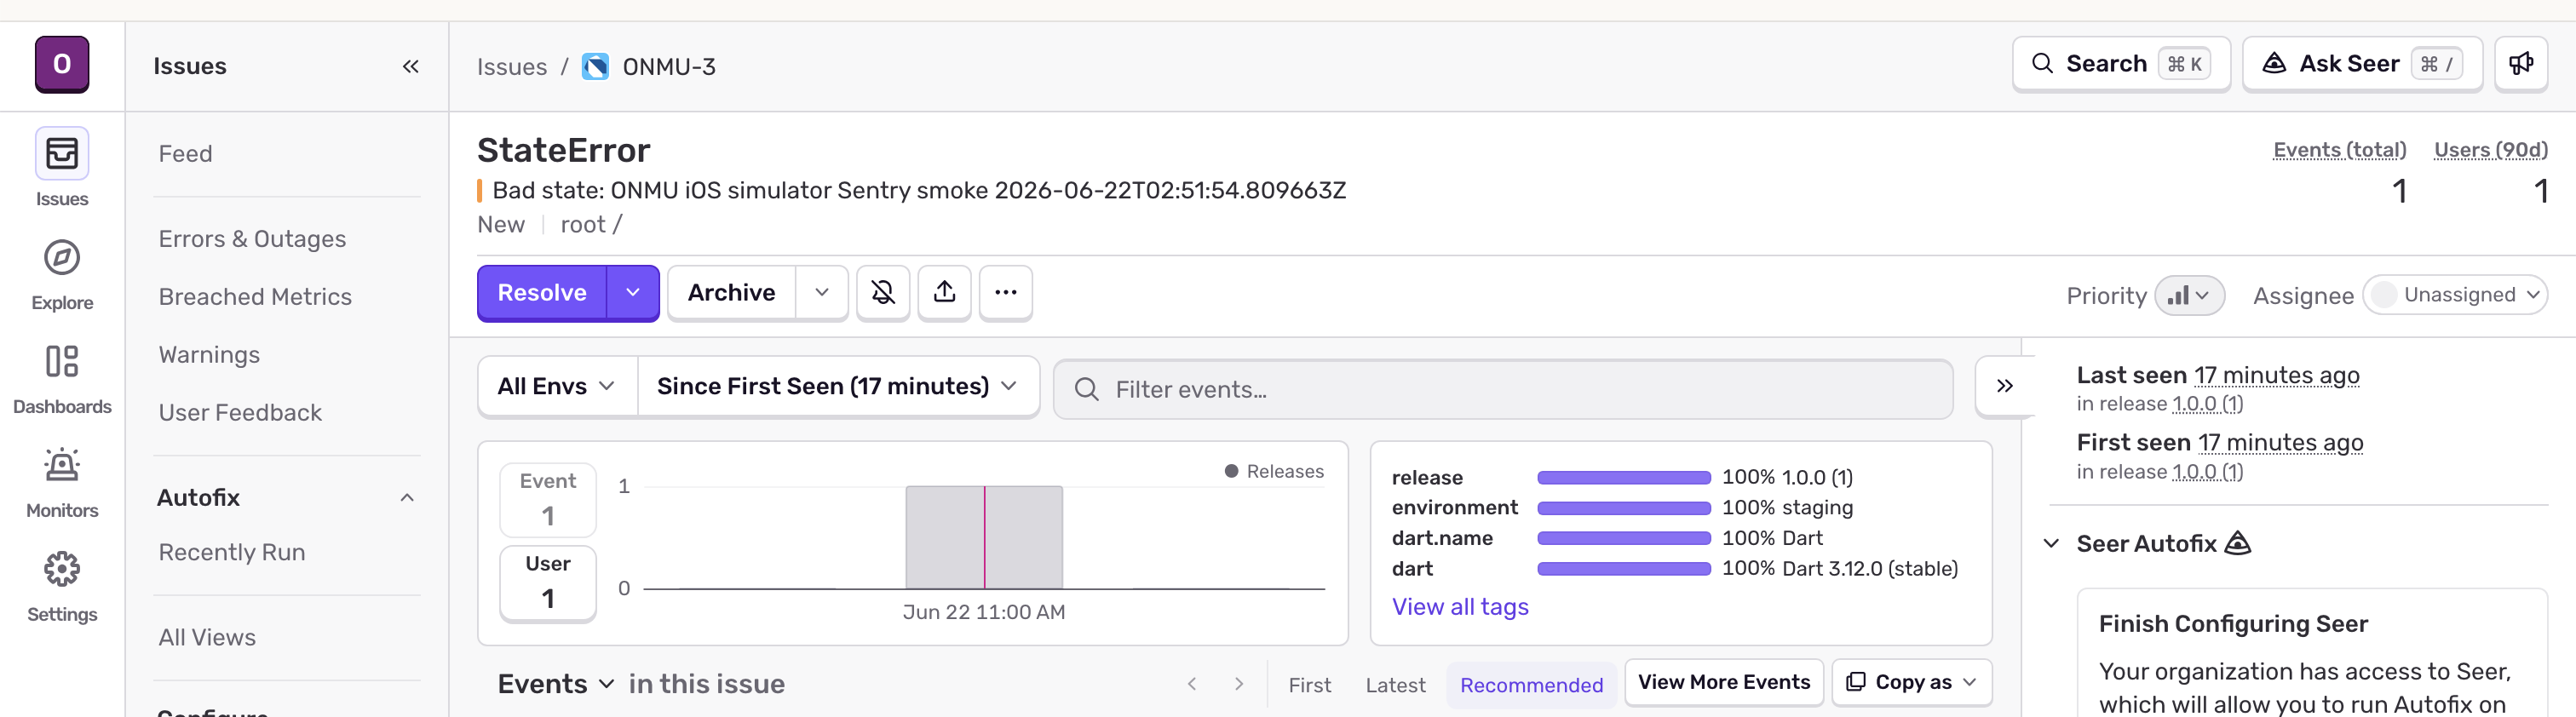Click the dart tag distribution bar
The width and height of the screenshot is (2576, 717).
[x=1623, y=569]
